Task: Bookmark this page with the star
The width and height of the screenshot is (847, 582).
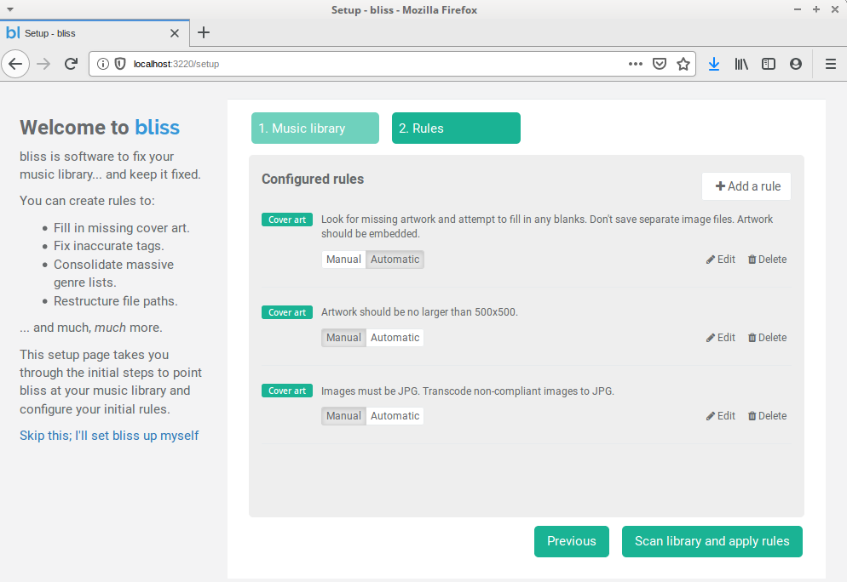Action: tap(683, 64)
